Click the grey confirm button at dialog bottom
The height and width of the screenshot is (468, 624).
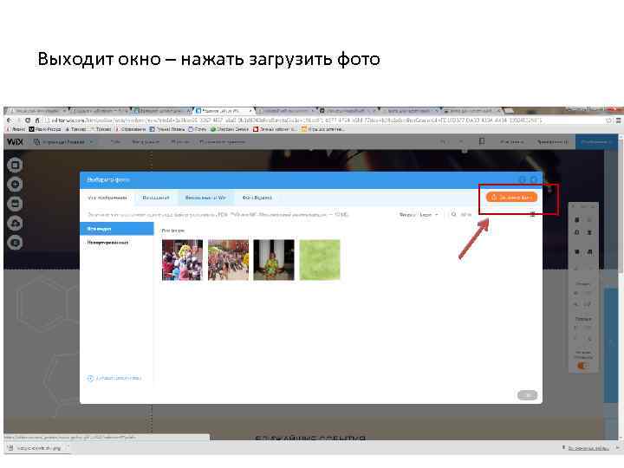(527, 395)
